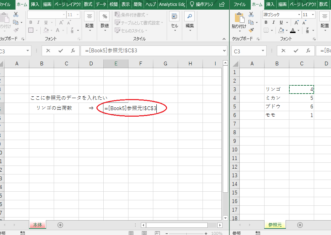Screen dimensions: 331x235
Task: Cancel formula entry in right window
Action: coord(283,51)
